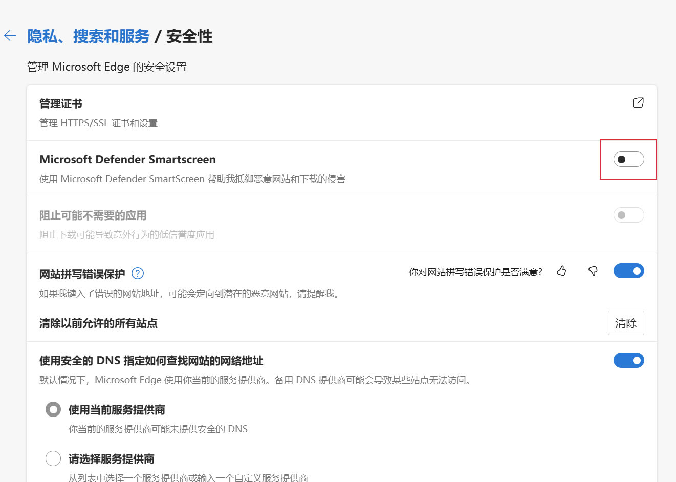The image size is (676, 482).
Task: Open the 管理证书 external link icon
Action: tap(638, 103)
